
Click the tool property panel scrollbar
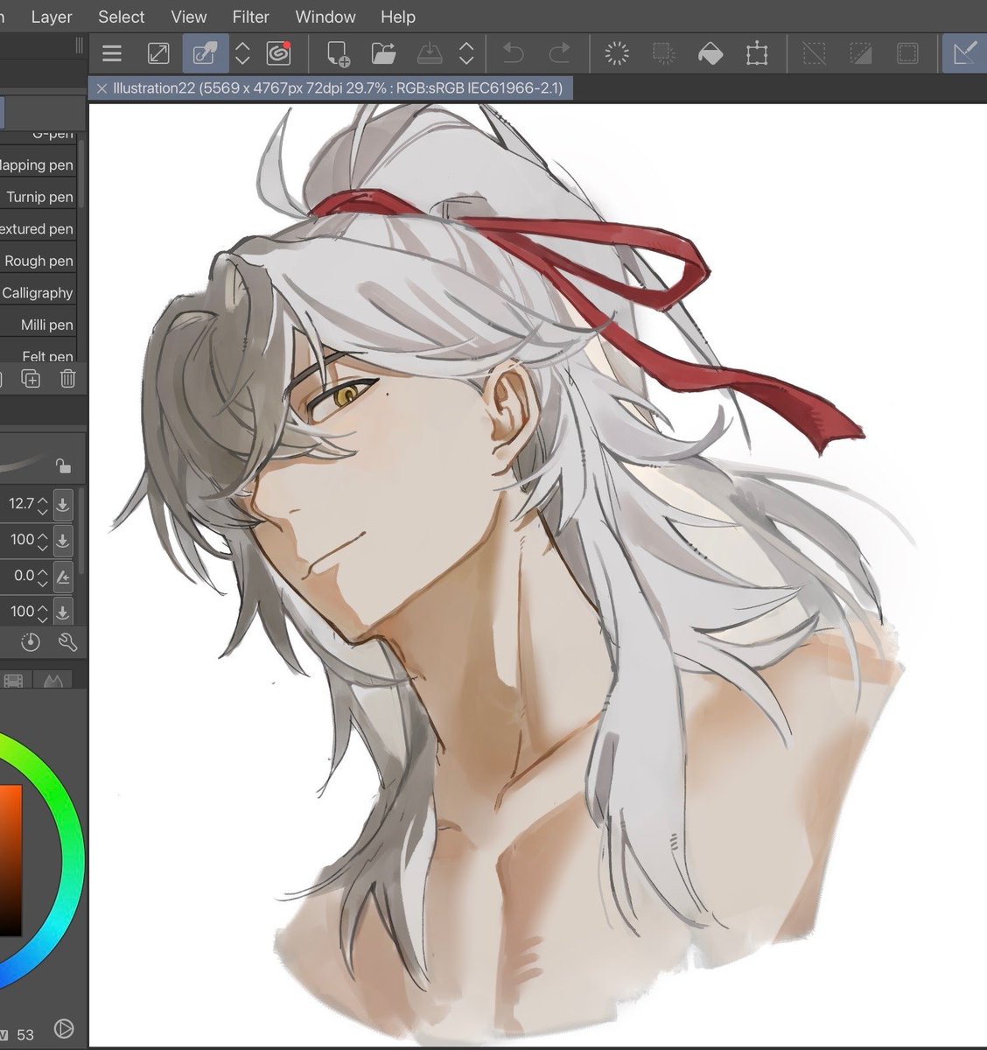(x=81, y=529)
